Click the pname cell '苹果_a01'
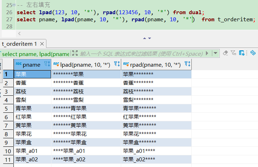 [32, 151]
